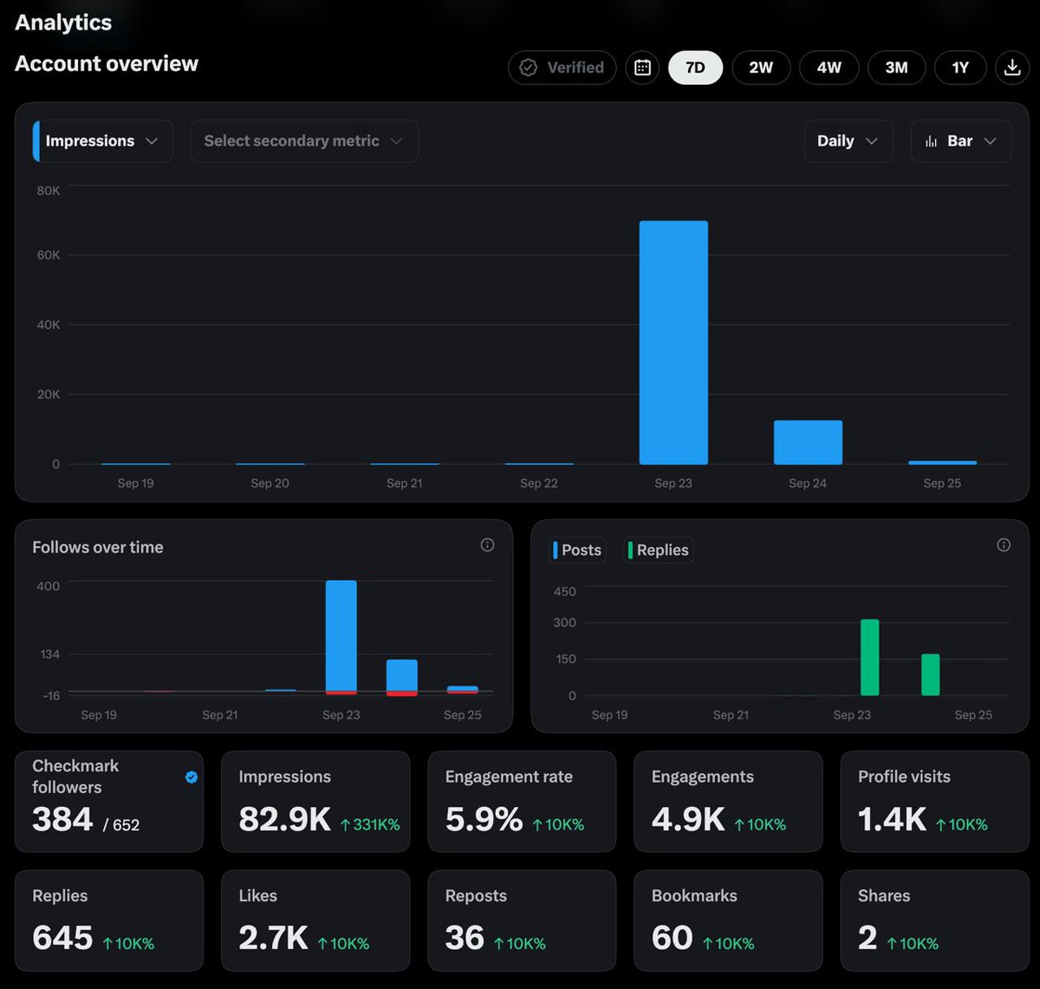This screenshot has width=1040, height=989.
Task: Click the 80K label on impressions axis
Action: pos(49,190)
